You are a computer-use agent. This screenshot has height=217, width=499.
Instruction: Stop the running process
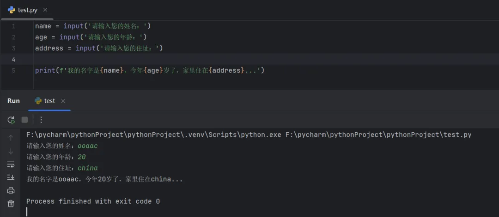pyautogui.click(x=24, y=120)
